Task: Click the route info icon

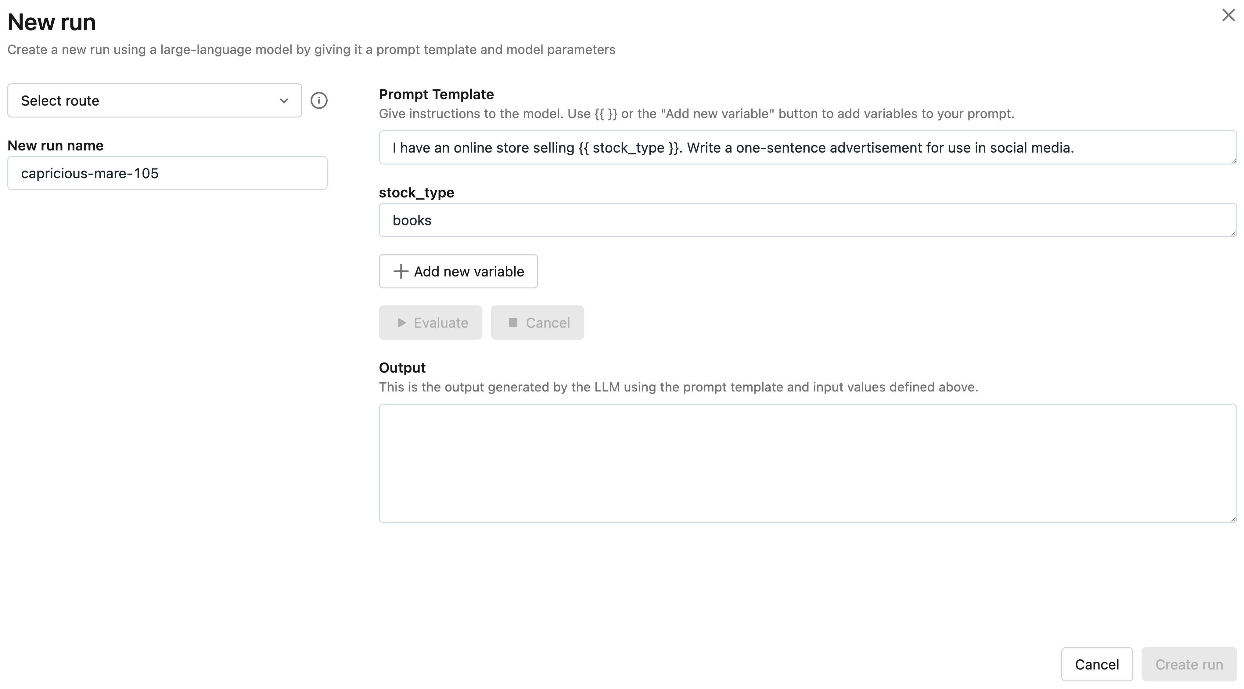Action: click(x=319, y=100)
